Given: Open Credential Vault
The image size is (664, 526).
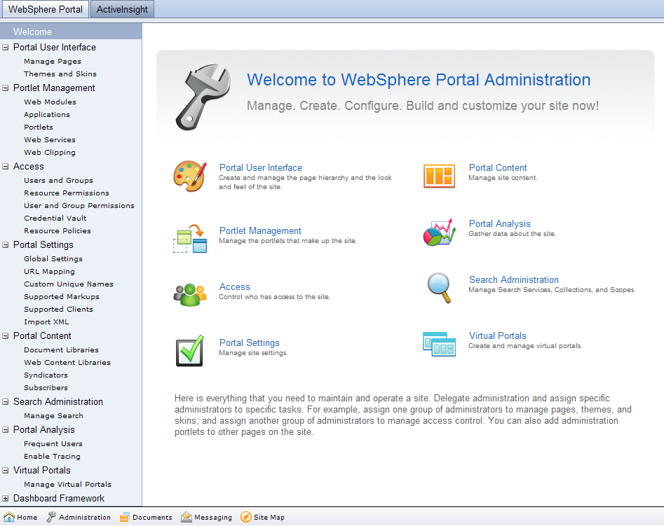Looking at the screenshot, I should (55, 218).
